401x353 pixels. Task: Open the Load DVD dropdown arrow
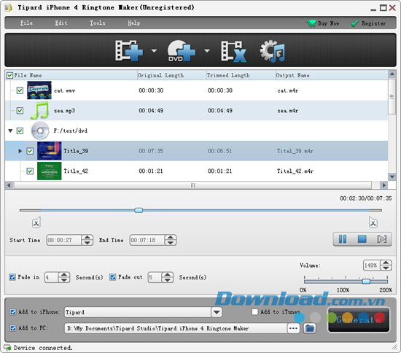click(207, 50)
